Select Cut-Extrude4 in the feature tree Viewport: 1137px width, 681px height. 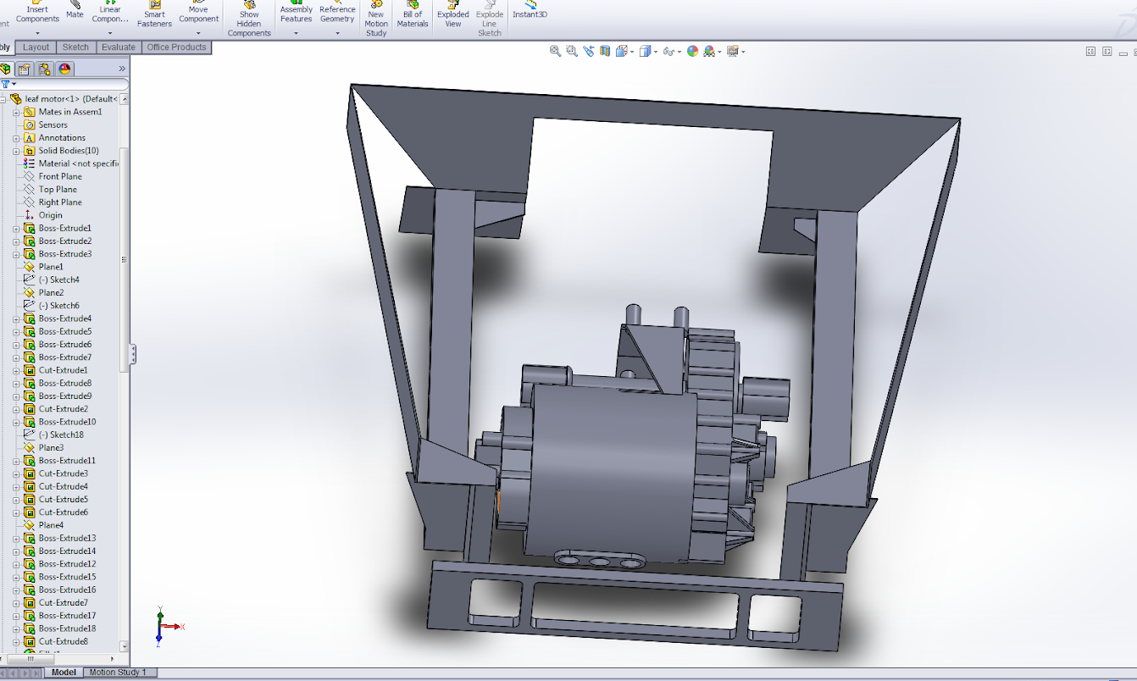coord(63,486)
